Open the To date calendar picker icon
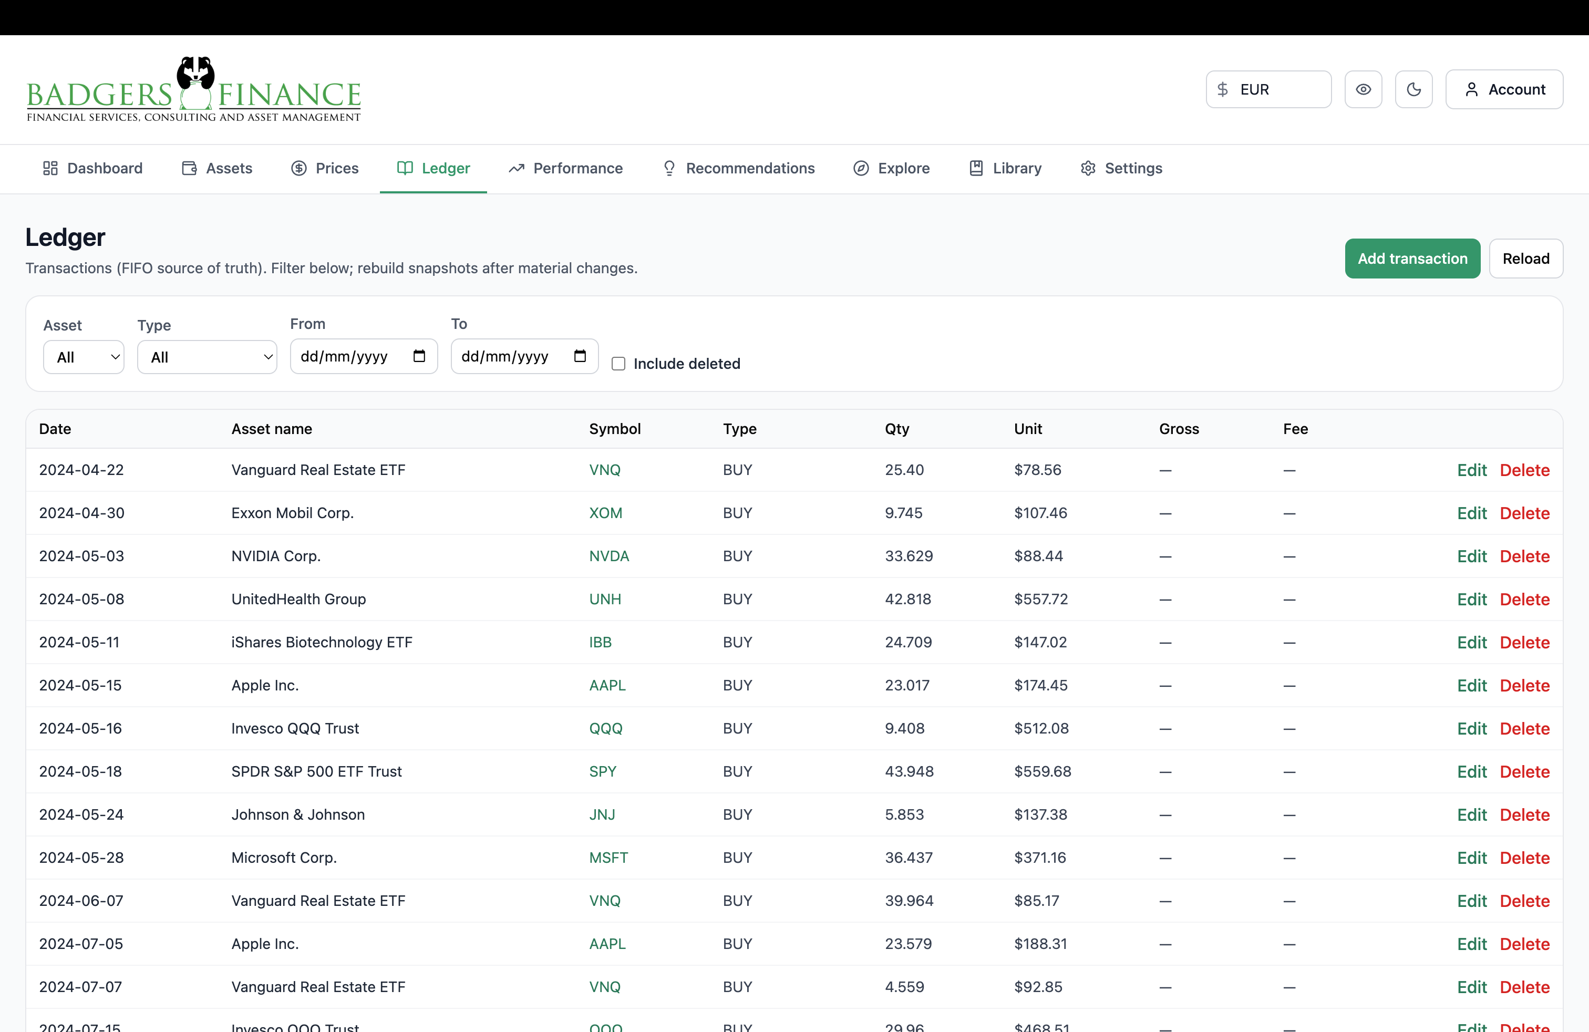The width and height of the screenshot is (1589, 1032). 580,356
